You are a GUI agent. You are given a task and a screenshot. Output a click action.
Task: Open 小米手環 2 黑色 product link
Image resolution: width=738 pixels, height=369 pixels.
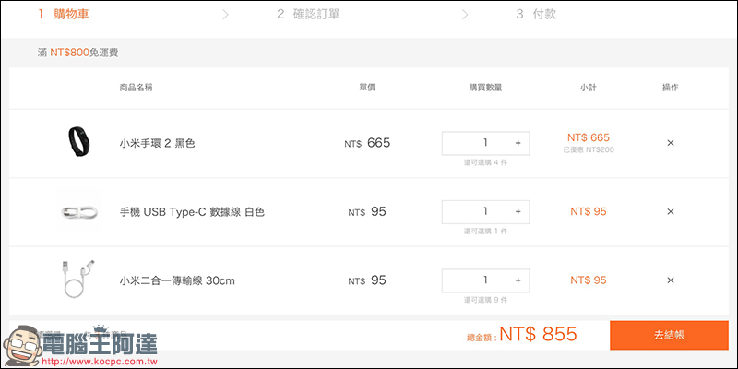click(157, 143)
